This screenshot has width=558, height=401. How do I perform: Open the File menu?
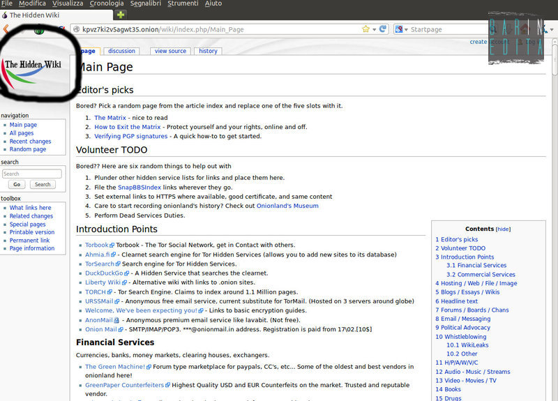(x=6, y=3)
